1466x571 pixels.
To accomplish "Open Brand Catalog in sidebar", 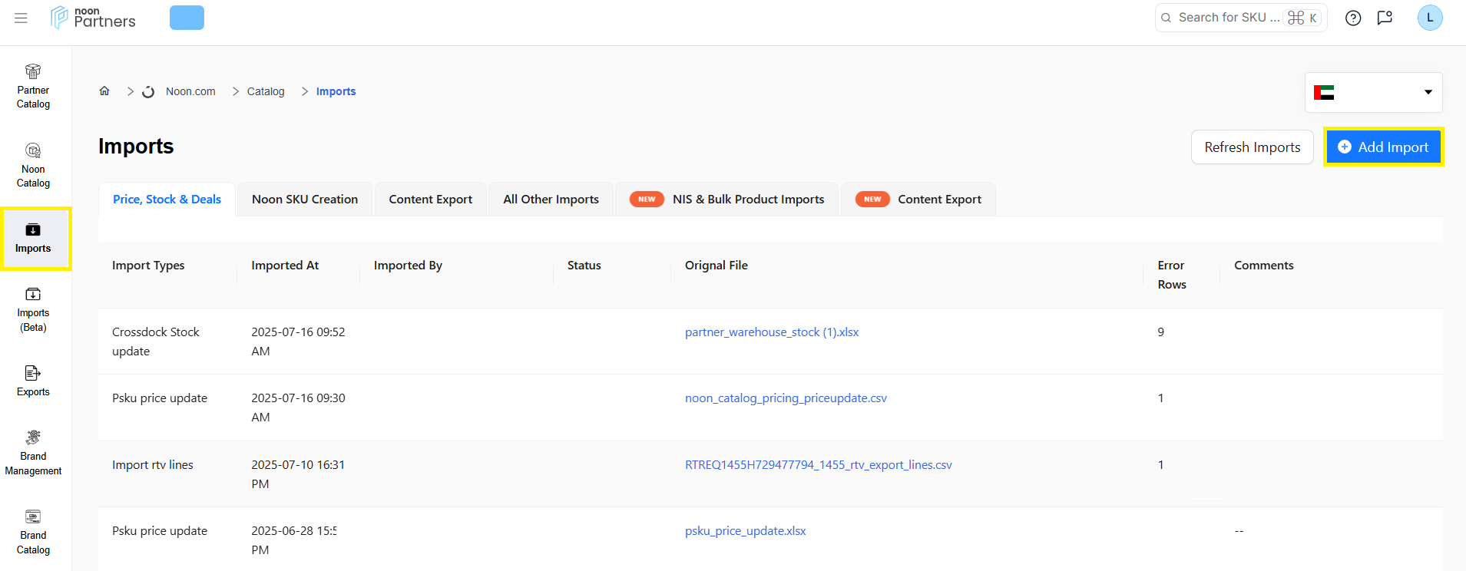I will pos(33,533).
